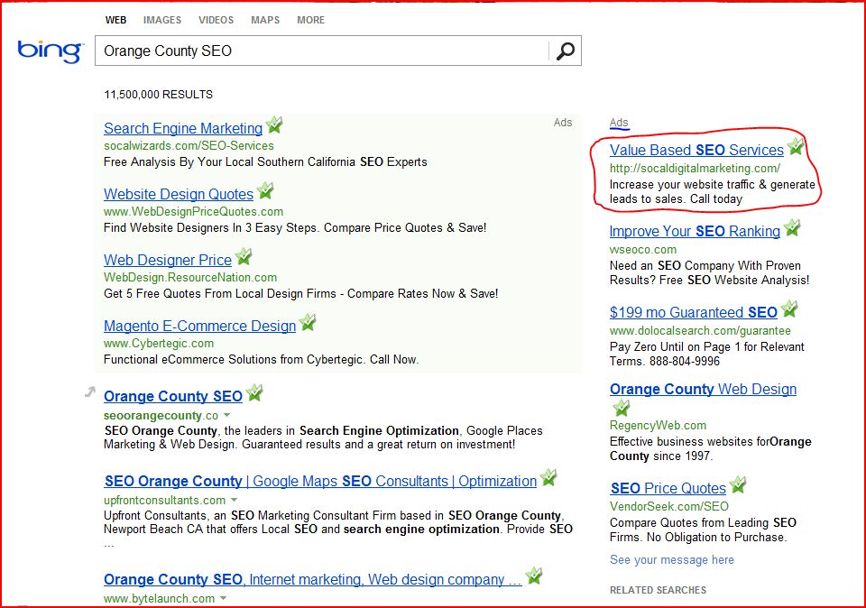Screen dimensions: 866x608
Task: Open the Magento E-Commerce Design ad link
Action: point(200,326)
